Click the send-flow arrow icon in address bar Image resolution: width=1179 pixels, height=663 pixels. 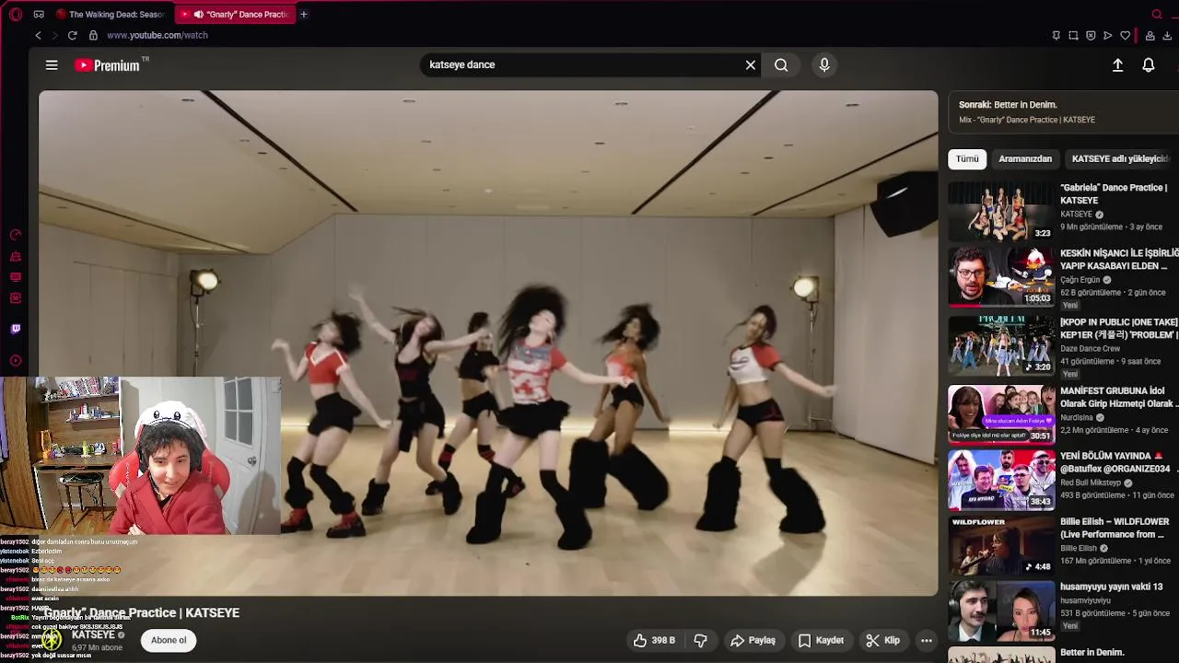pyautogui.click(x=1107, y=35)
